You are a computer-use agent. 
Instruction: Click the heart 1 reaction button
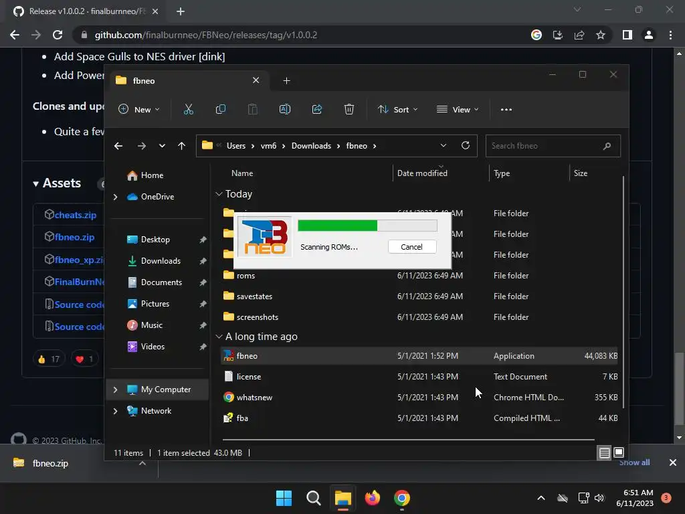point(85,359)
